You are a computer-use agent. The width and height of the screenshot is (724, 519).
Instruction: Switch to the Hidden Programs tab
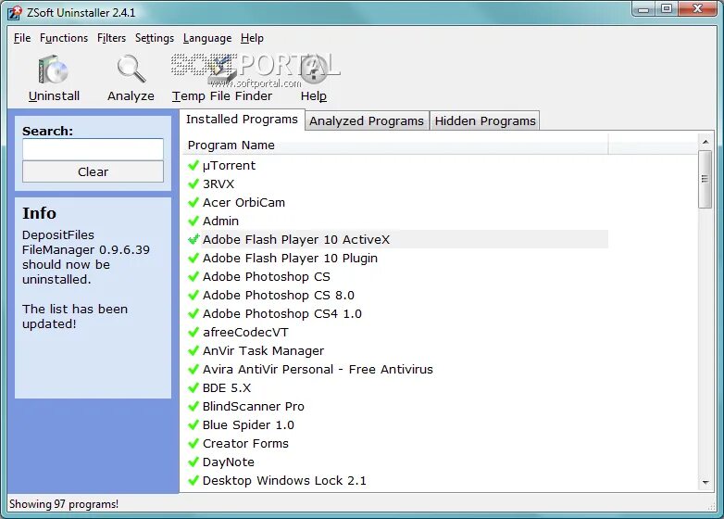[x=485, y=120]
